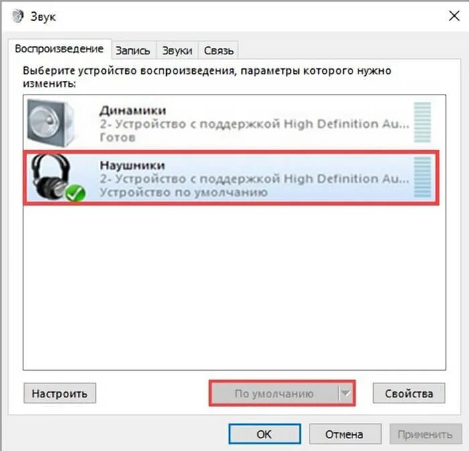Click the Отмена button
Screen dimensions: 469x451
(x=344, y=434)
